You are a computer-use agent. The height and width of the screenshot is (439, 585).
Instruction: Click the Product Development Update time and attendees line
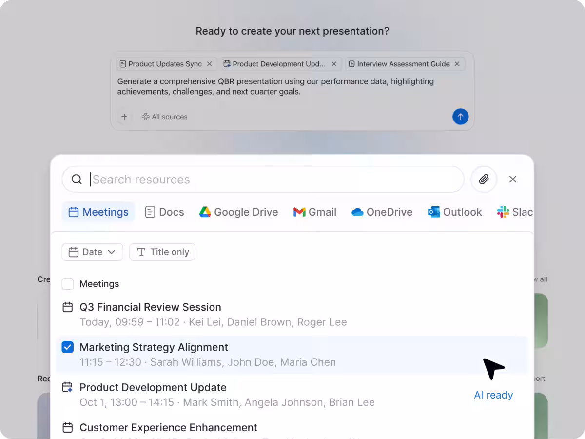pos(227,402)
